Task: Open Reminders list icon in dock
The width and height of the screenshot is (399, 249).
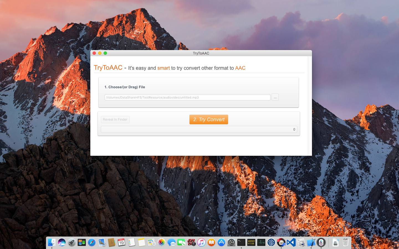Action: (131, 243)
